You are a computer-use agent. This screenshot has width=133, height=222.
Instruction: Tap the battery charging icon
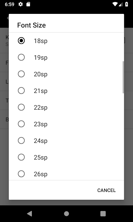(127, 4)
